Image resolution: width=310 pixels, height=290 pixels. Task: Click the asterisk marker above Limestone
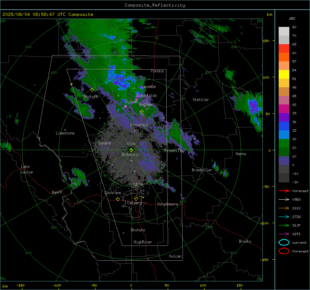[x=65, y=130]
